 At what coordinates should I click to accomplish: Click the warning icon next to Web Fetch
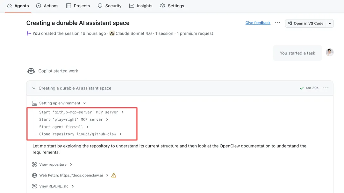pyautogui.click(x=114, y=175)
